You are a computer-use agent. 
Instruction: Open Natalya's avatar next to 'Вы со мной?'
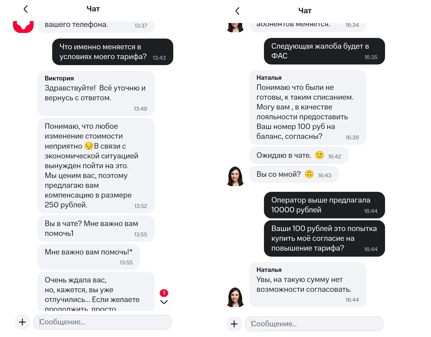click(236, 176)
